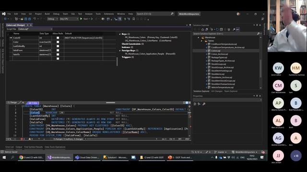Click the warning count icon in editor status

(30, 139)
